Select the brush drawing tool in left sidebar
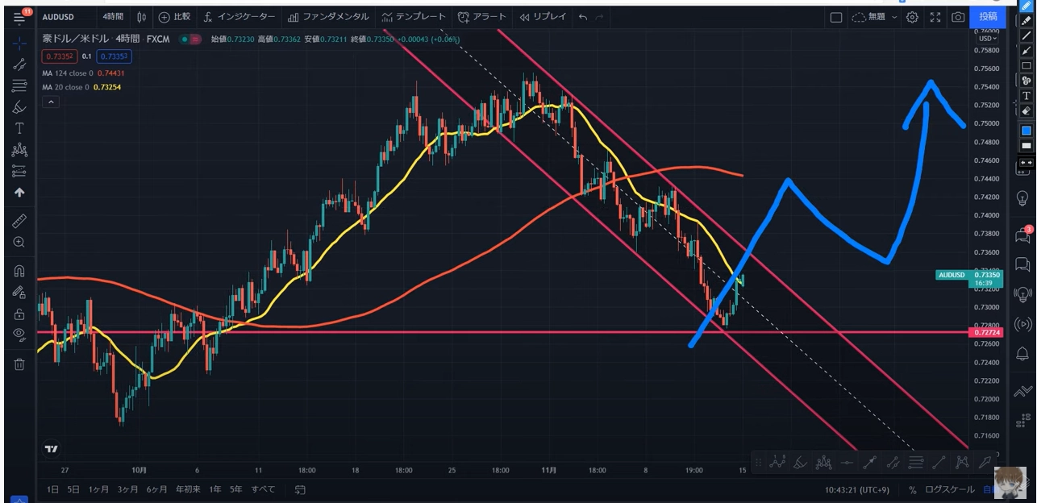This screenshot has height=503, width=1037. click(19, 107)
